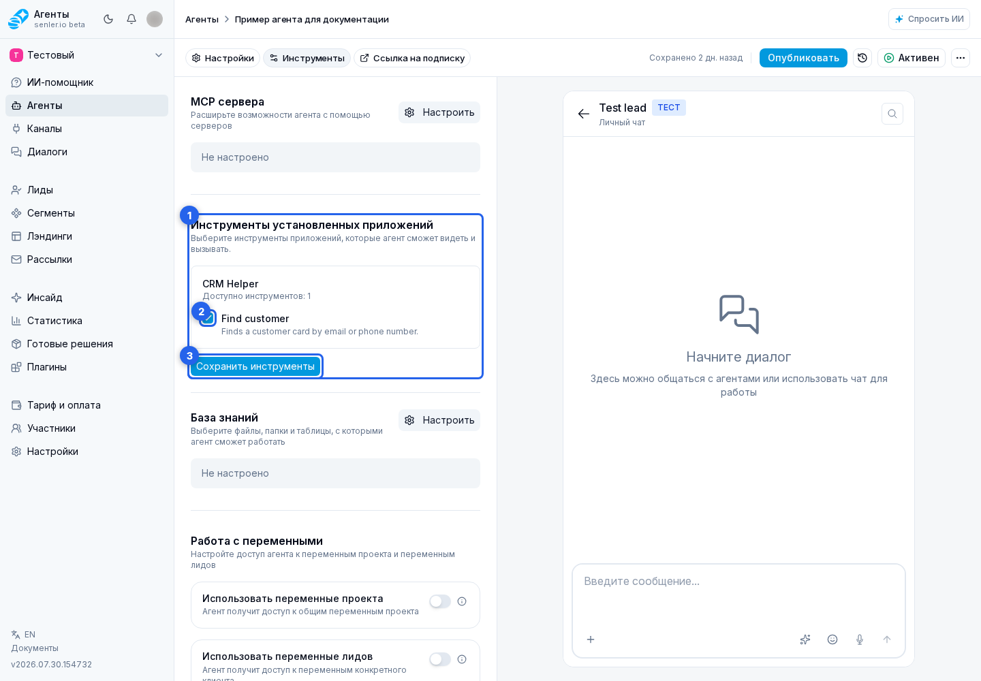The image size is (981, 681).
Task: Open Участники in sidebar
Action: pos(87,428)
